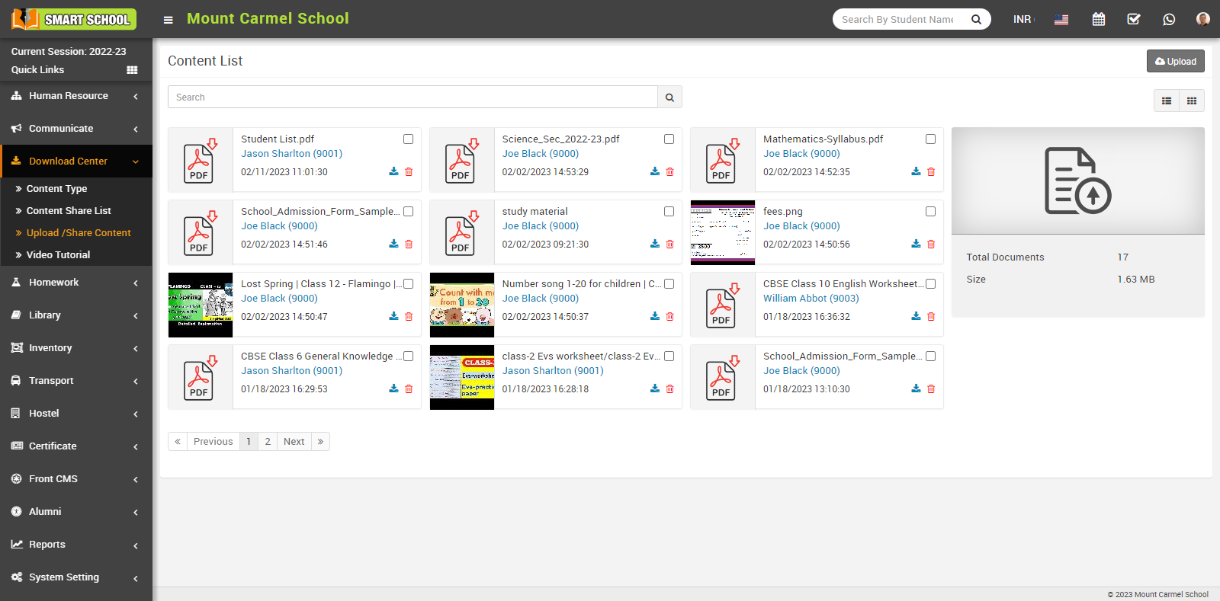Expand the Library sidebar section
The width and height of the screenshot is (1220, 601).
click(x=75, y=315)
